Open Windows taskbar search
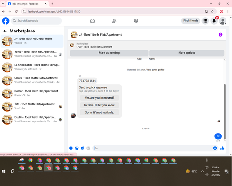The image size is (232, 186). 13,171
